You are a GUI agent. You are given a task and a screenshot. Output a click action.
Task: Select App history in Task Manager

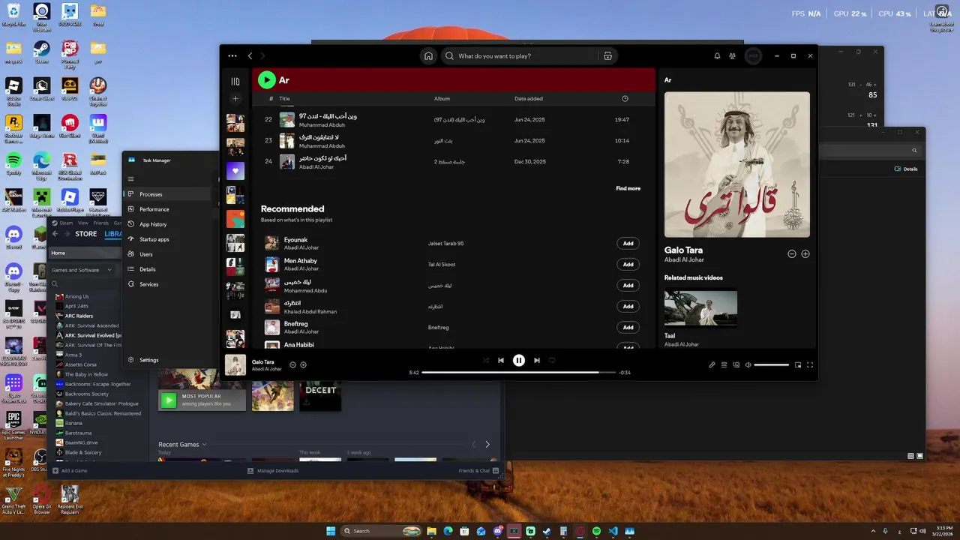(169, 224)
